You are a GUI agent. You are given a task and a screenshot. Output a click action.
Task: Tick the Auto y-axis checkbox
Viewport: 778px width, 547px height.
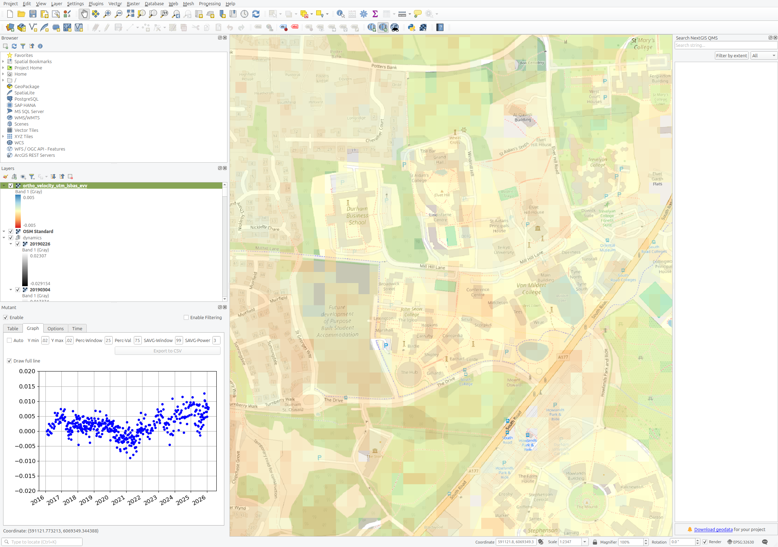click(x=9, y=340)
